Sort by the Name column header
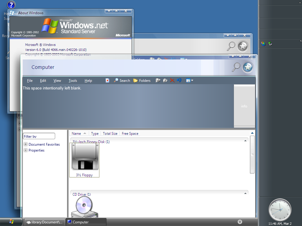This screenshot has width=302, height=226. (x=79, y=133)
